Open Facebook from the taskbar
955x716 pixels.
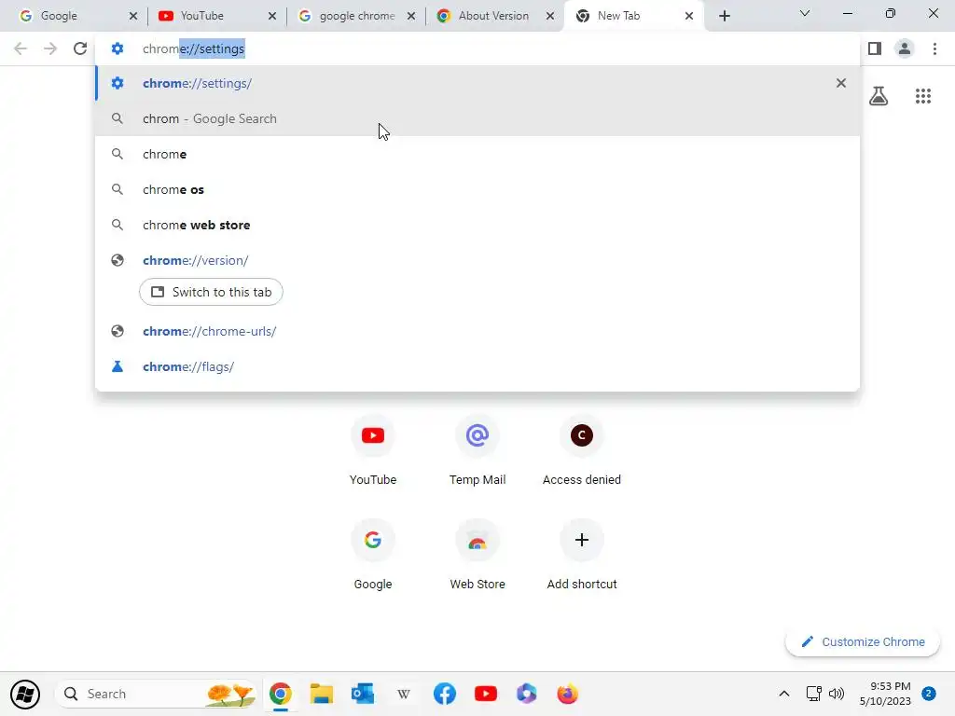pyautogui.click(x=445, y=694)
